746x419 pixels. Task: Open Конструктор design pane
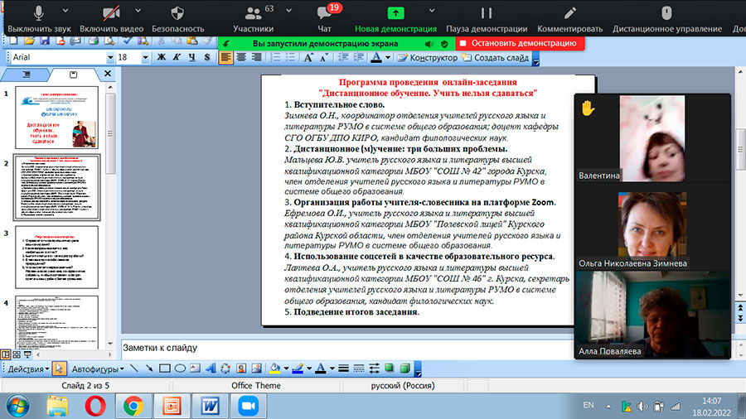pos(427,57)
